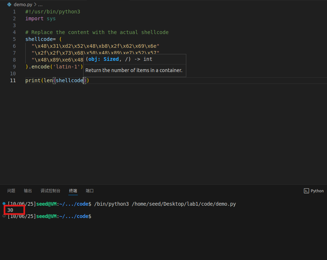The width and height of the screenshot is (327, 260).
Task: Click the blue command-success decoration dot
Action: point(4,204)
